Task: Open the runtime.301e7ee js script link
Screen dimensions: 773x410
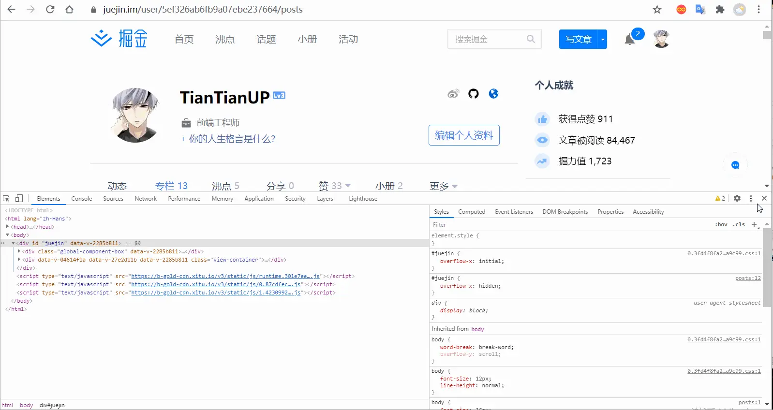Action: 225,276
